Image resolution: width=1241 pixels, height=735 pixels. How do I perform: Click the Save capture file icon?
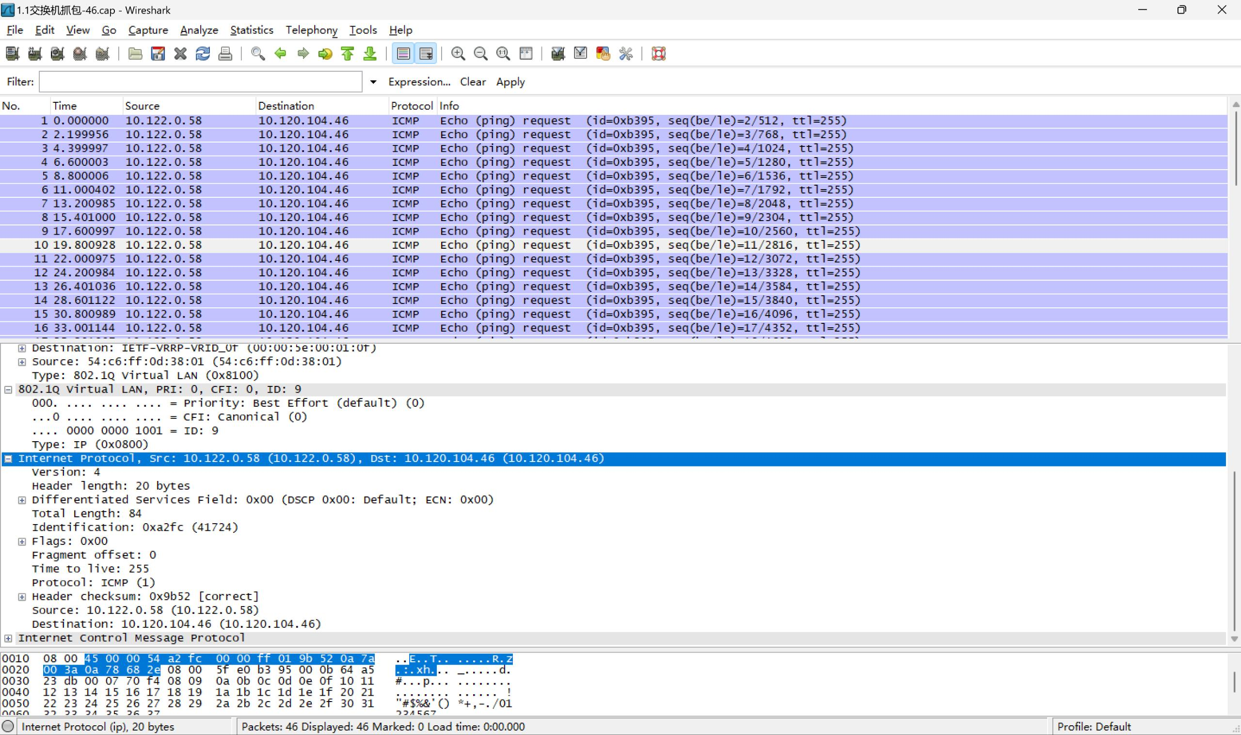pyautogui.click(x=158, y=53)
